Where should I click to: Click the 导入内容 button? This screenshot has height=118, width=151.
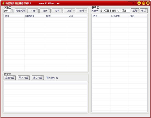(24, 78)
